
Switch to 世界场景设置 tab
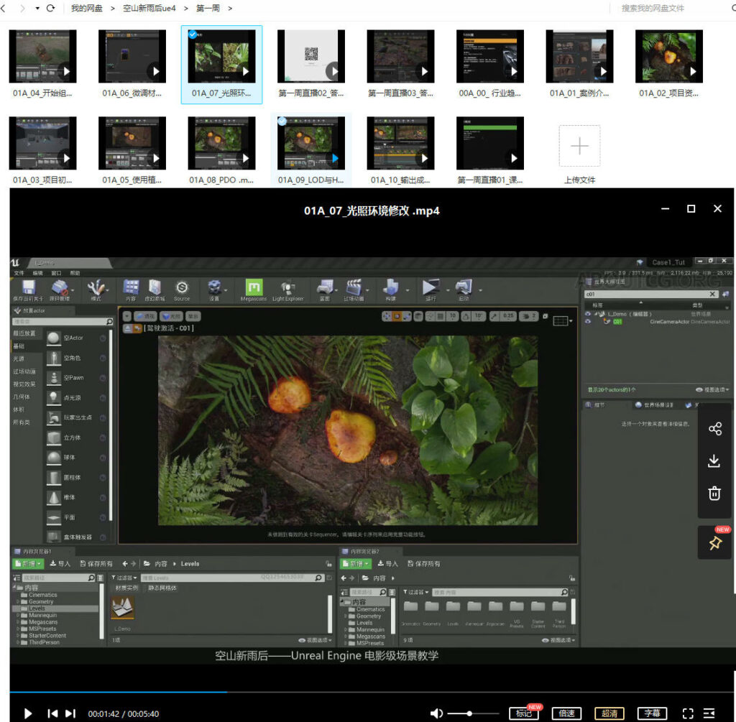click(654, 405)
